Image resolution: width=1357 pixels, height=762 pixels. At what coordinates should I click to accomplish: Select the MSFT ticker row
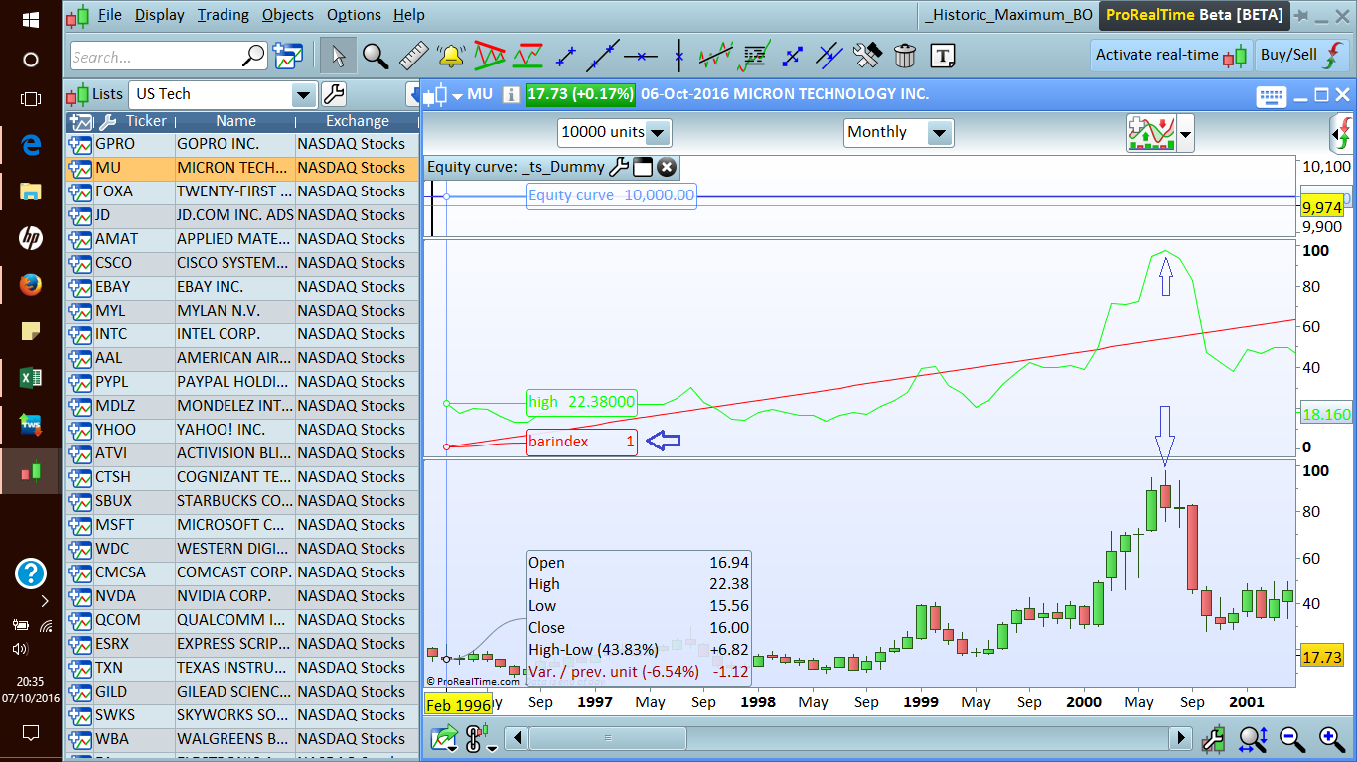click(242, 525)
